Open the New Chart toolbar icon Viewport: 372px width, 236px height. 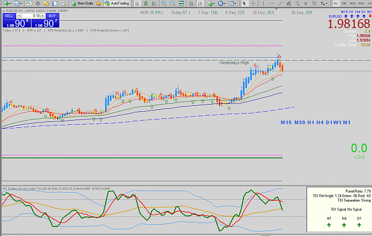point(7,4)
